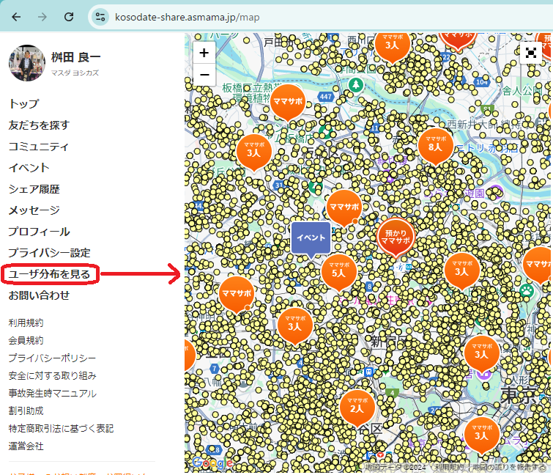Select ユーザ分布を見る menu item
The width and height of the screenshot is (553, 475).
pos(48,274)
